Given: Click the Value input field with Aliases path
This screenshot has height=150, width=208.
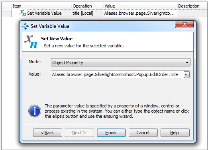Looking at the screenshot, I should 117,74.
